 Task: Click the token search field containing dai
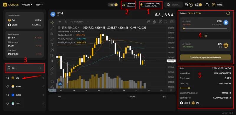pos(25,68)
